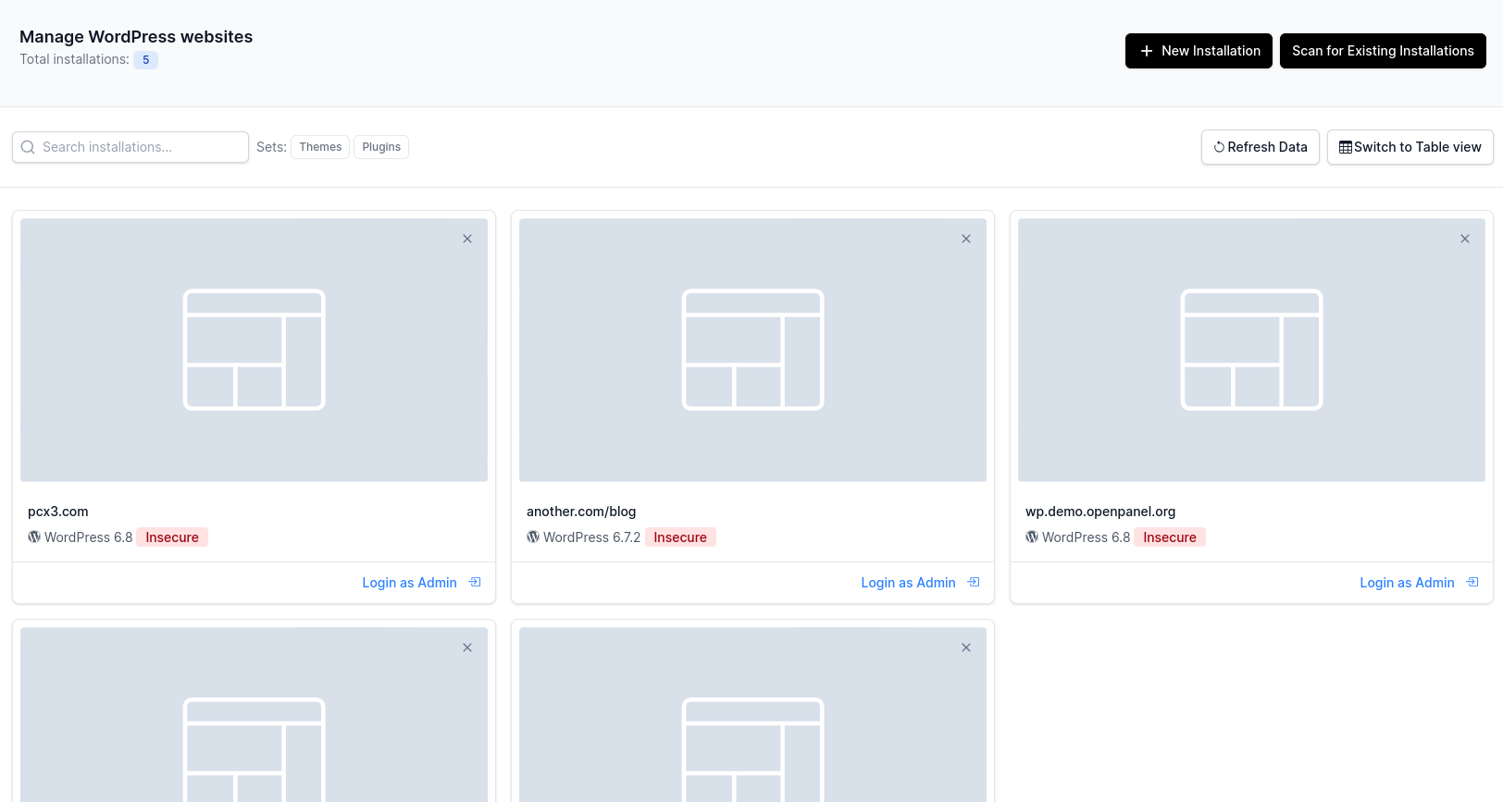Open the pcx3.com site thumbnail
Image resolution: width=1503 pixels, height=802 pixels.
(x=254, y=351)
